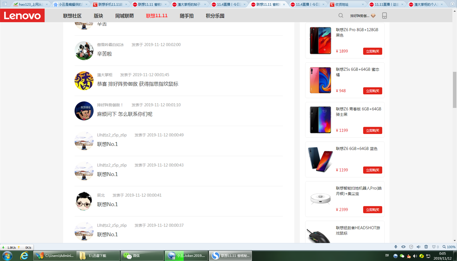Buy the 联想Z6 青春版 at ¥1199
This screenshot has width=457, height=261.
tap(372, 130)
